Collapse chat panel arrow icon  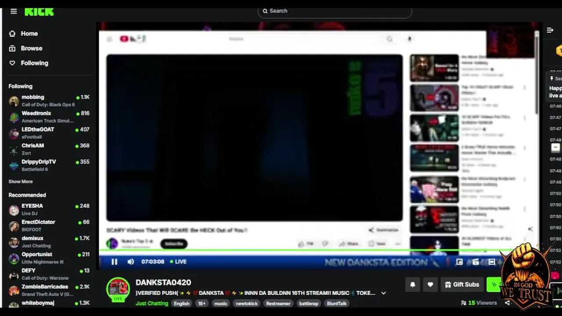[x=550, y=30]
